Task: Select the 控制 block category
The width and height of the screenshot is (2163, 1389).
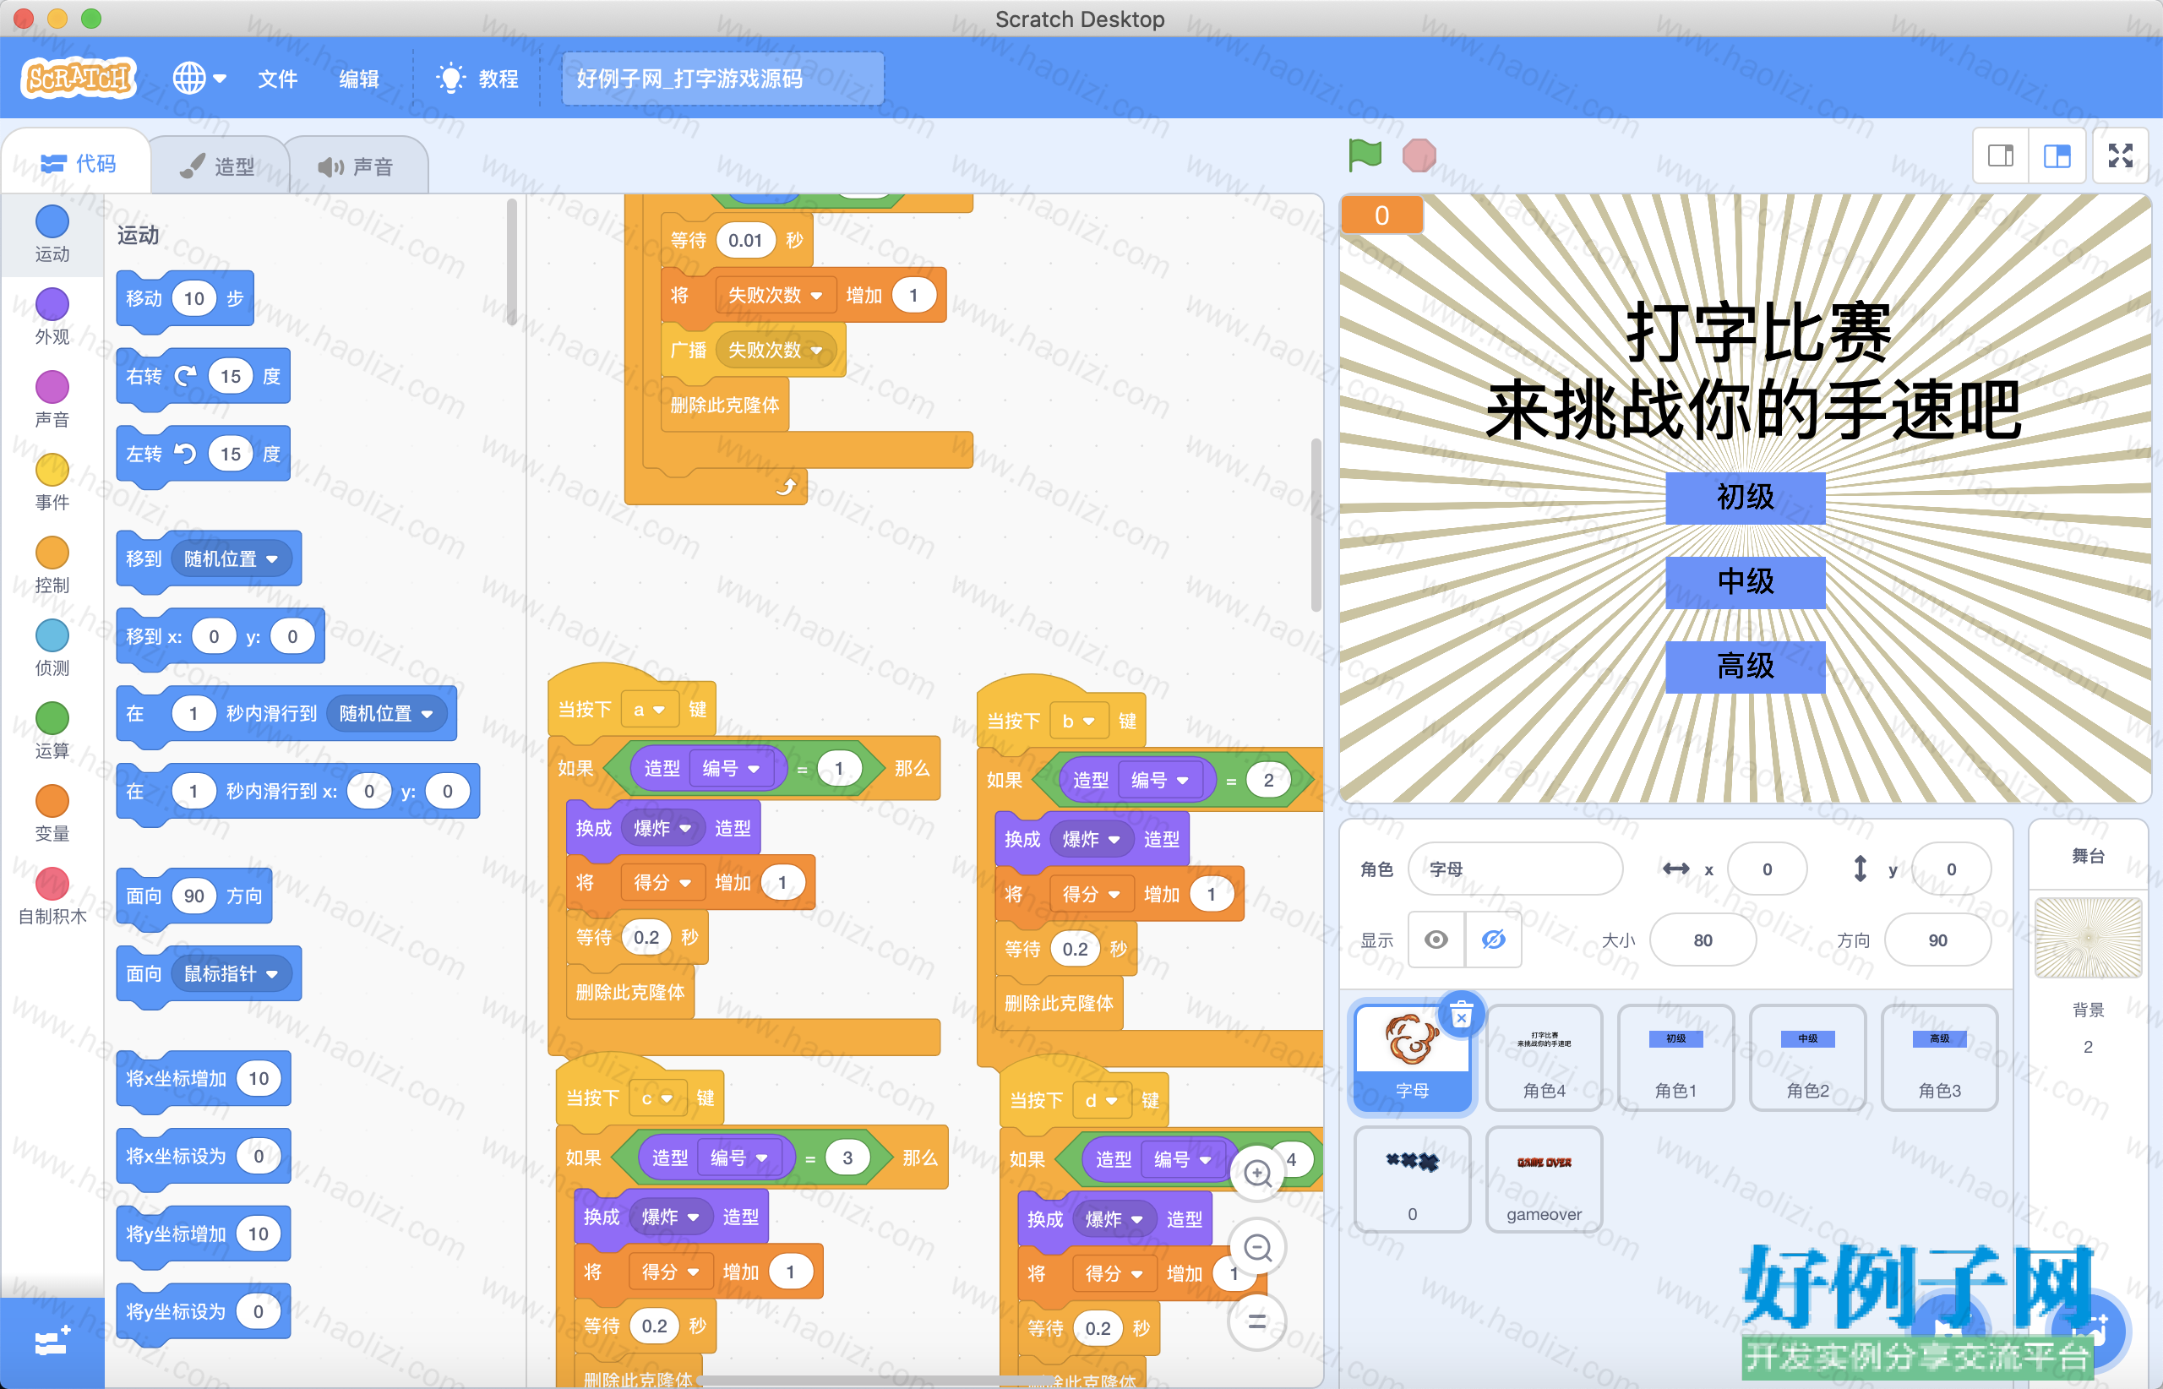Action: (x=52, y=565)
